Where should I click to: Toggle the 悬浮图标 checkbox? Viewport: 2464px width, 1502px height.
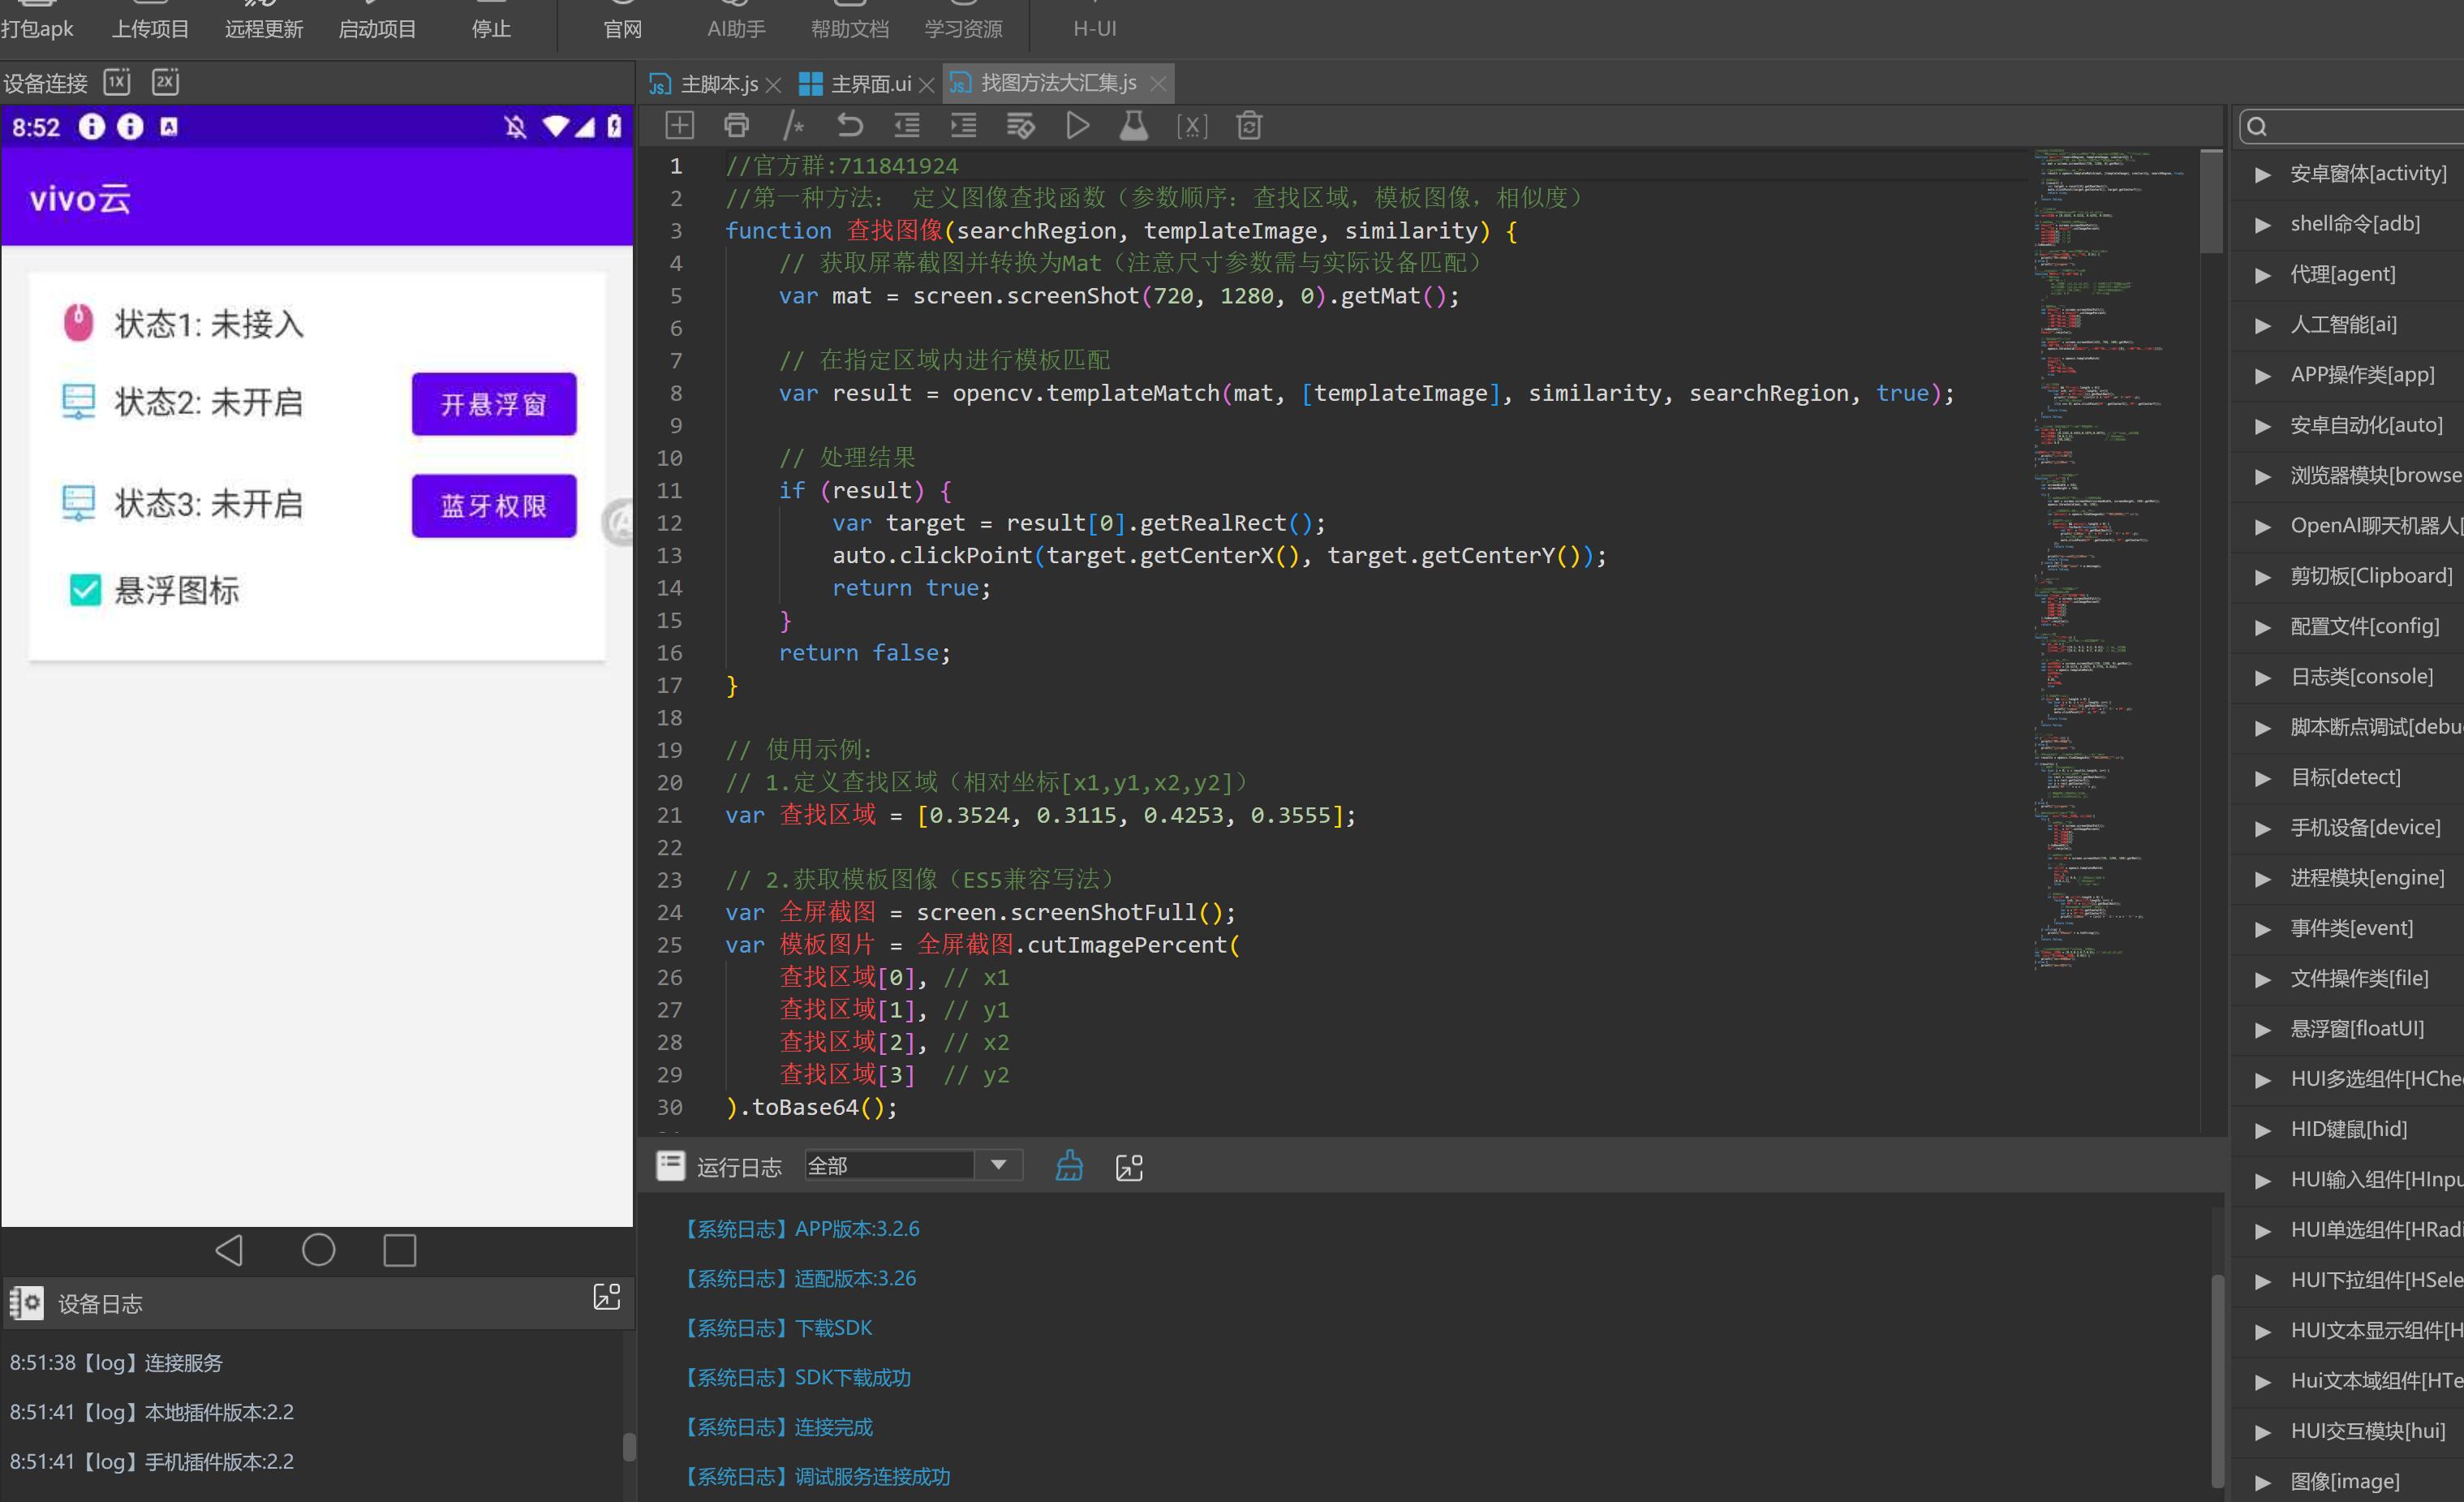coord(85,590)
